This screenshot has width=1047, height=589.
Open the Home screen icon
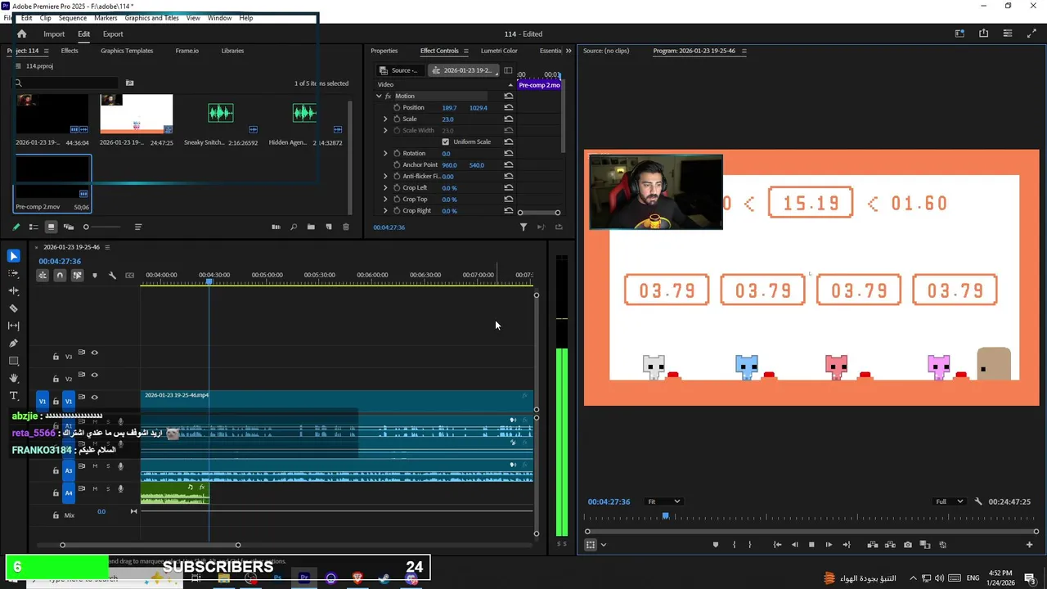[21, 34]
